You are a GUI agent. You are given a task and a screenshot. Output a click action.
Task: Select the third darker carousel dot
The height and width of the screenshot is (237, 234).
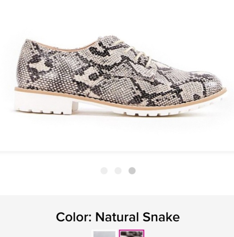click(x=132, y=171)
